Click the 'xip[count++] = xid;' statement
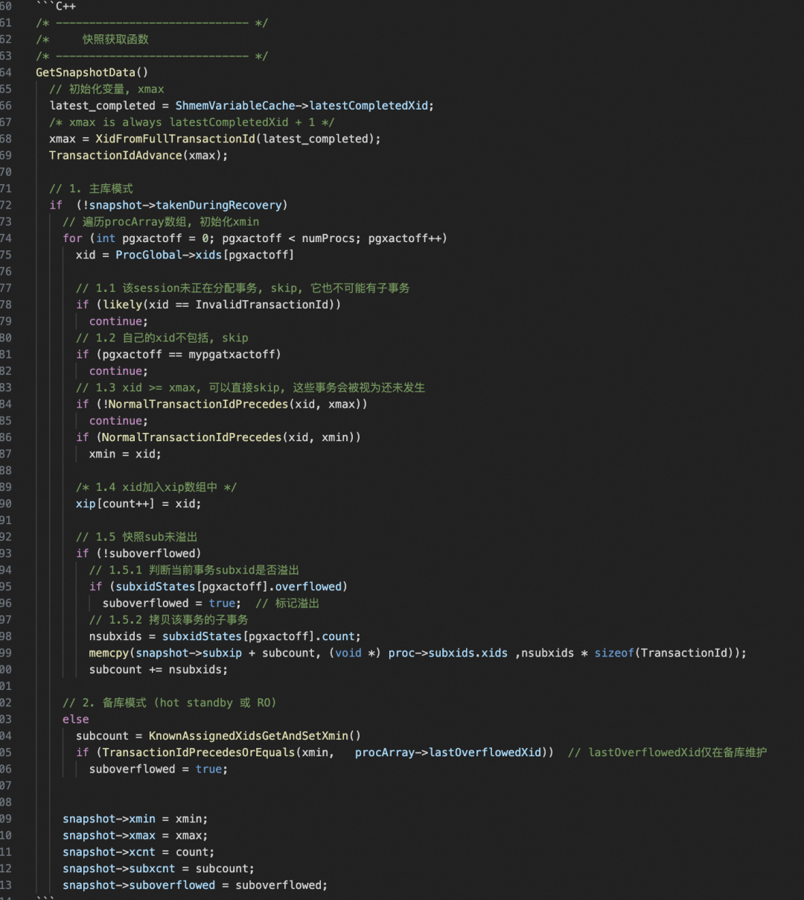The image size is (804, 900). [x=138, y=504]
